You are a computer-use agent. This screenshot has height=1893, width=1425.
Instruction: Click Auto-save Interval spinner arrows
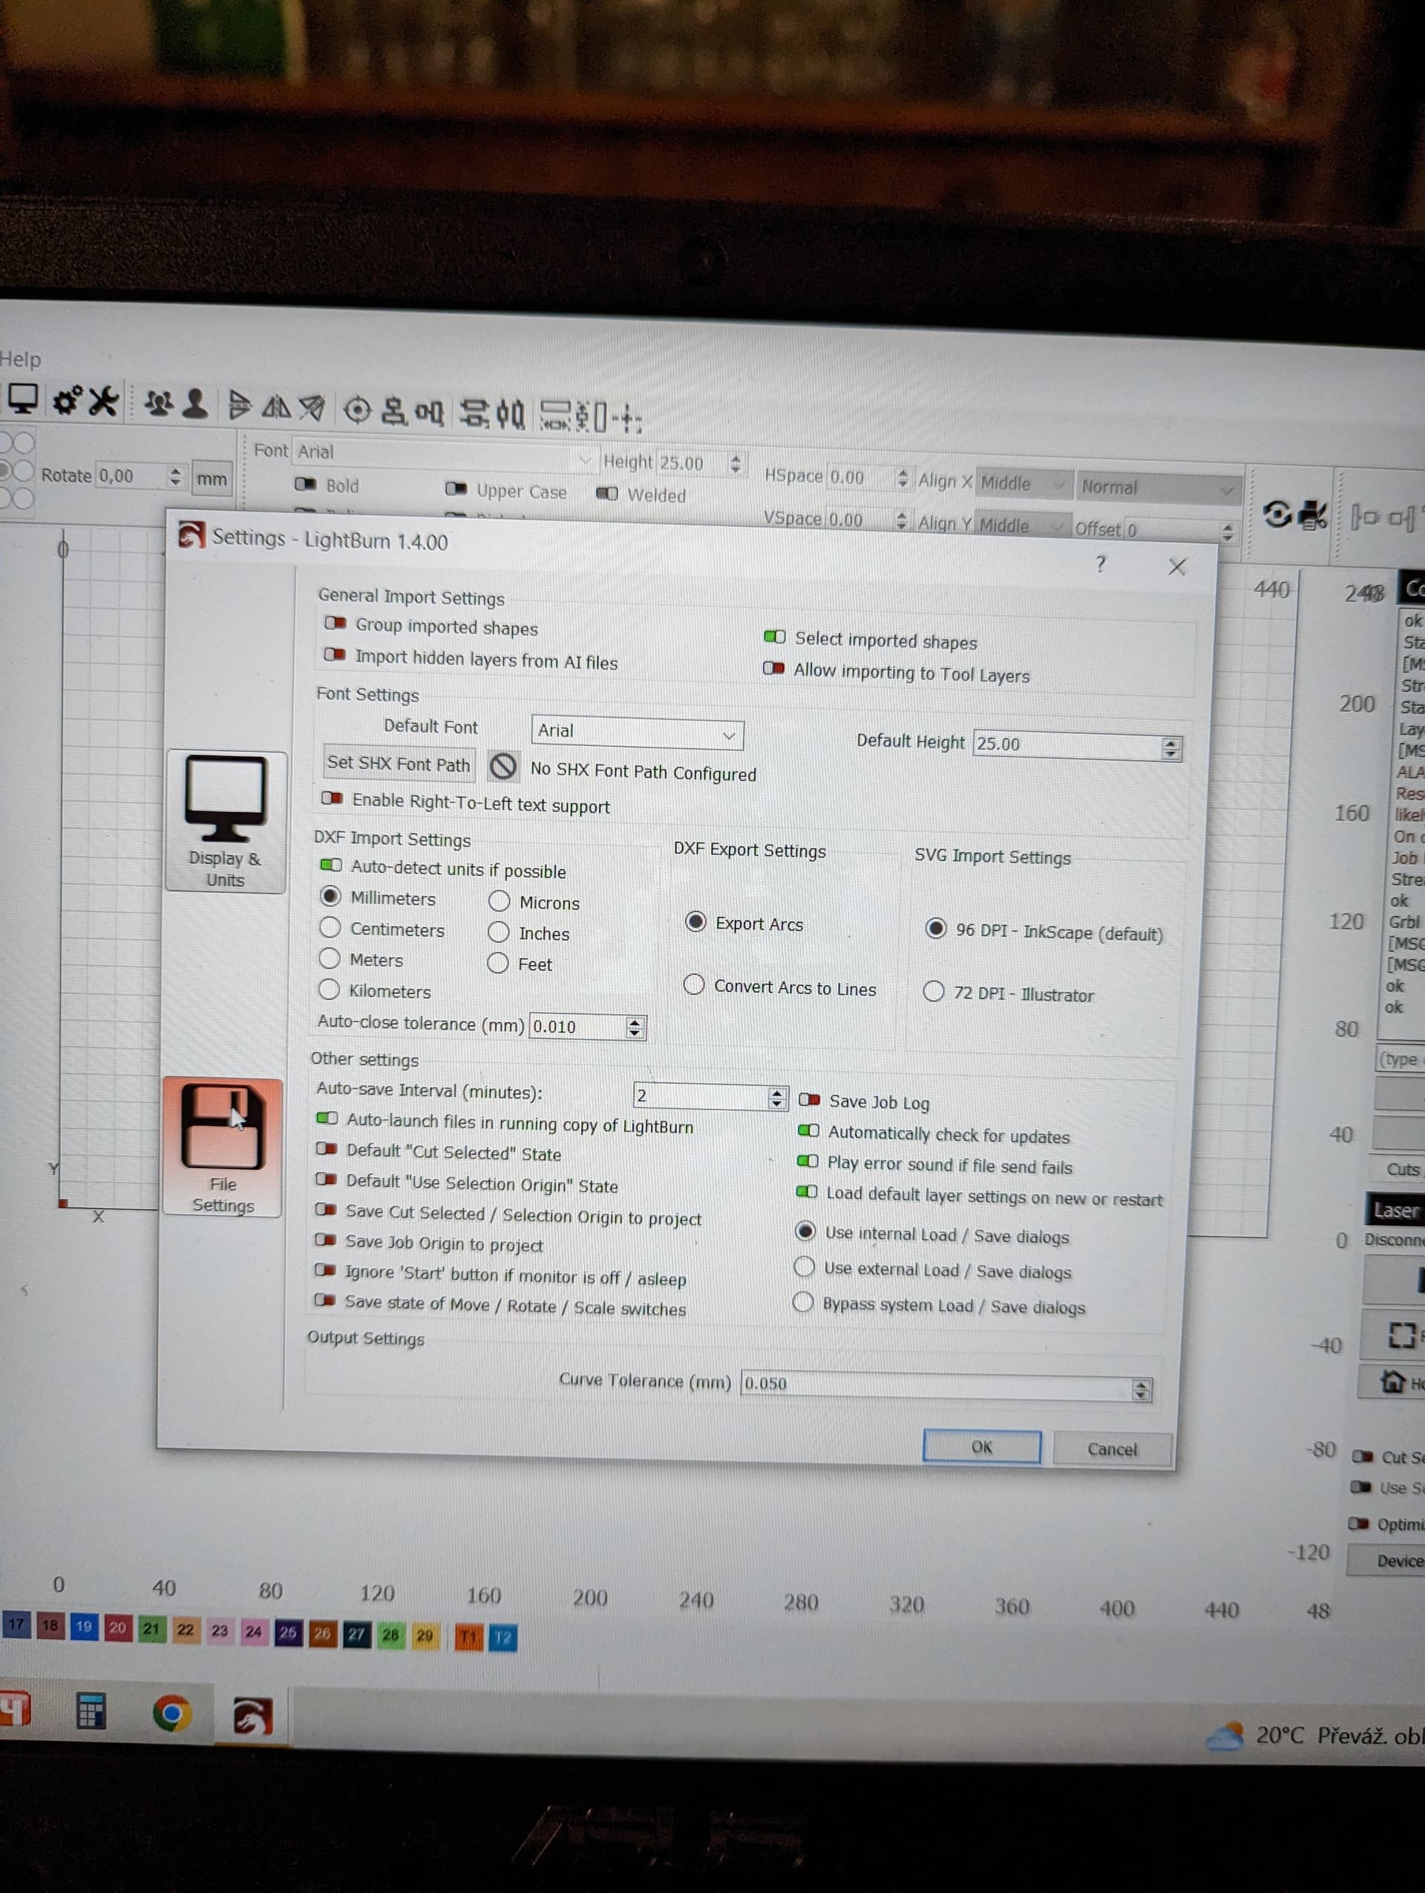776,1098
